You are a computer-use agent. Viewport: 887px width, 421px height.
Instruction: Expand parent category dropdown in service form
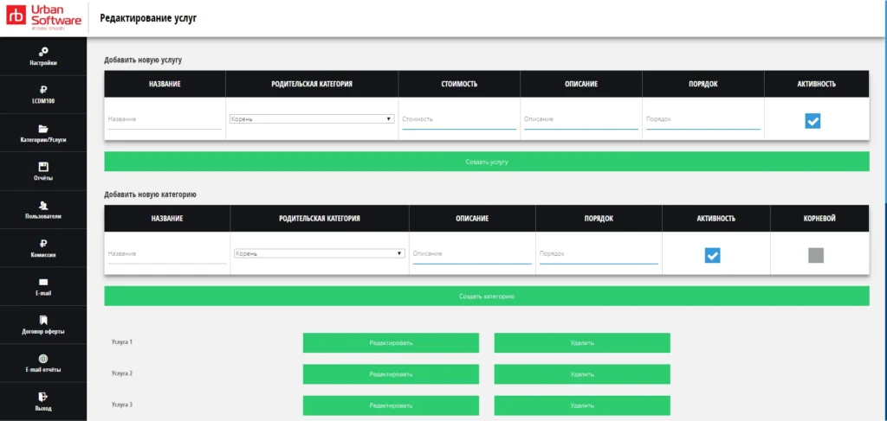[x=312, y=119]
